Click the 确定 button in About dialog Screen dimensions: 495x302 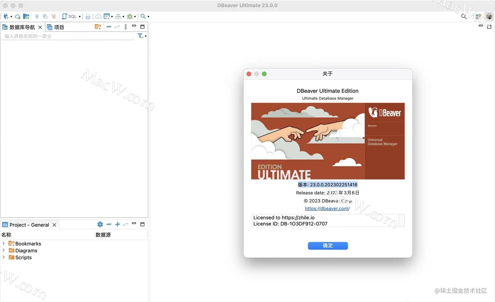328,246
